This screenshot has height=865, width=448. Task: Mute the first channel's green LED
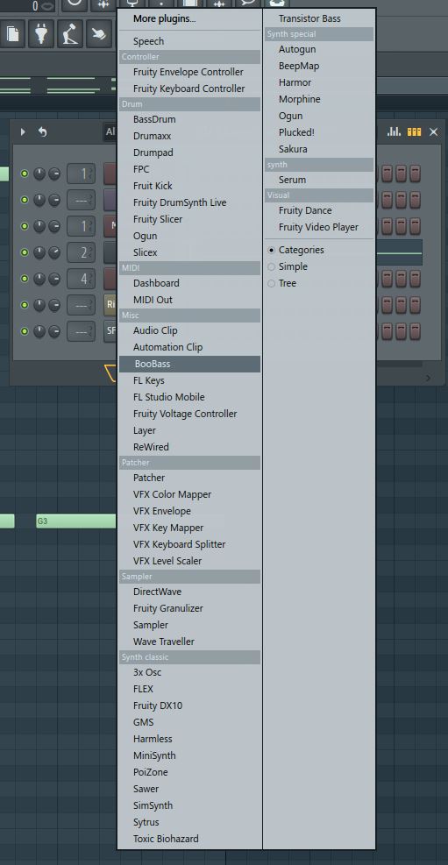coord(25,174)
